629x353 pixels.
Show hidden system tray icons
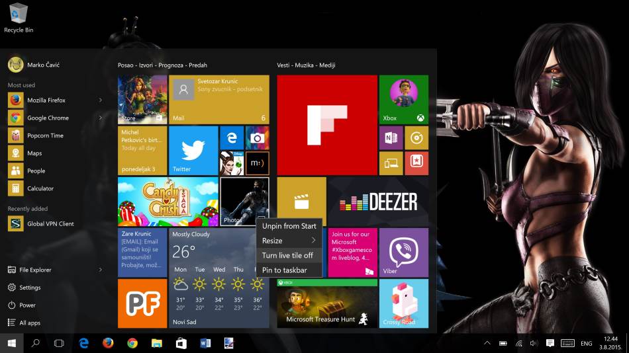[487, 343]
